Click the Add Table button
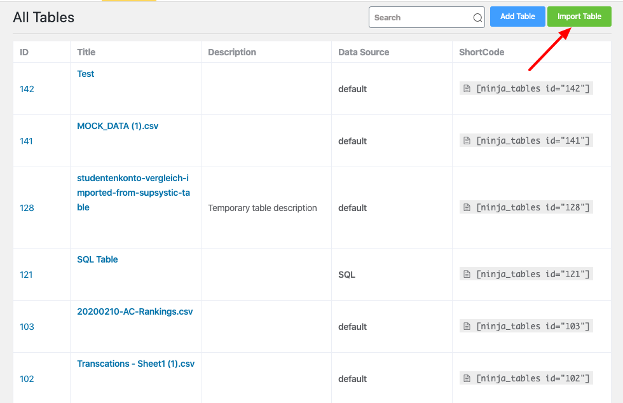623x403 pixels. coord(517,17)
